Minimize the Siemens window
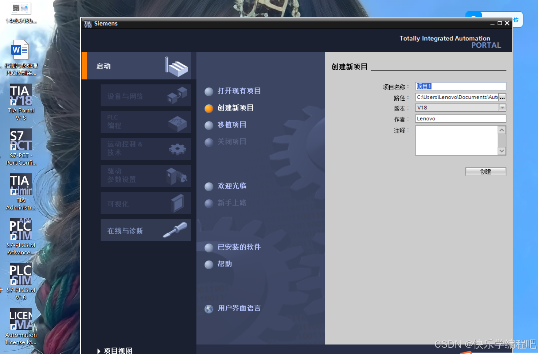This screenshot has width=538, height=354. click(492, 23)
